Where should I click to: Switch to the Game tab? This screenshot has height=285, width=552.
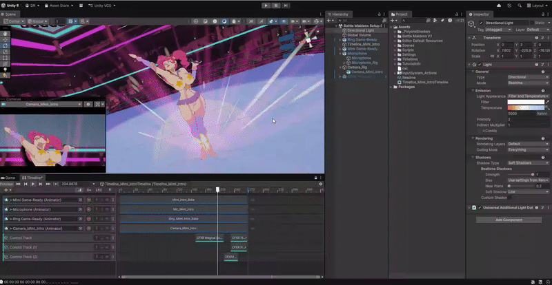tap(8, 178)
